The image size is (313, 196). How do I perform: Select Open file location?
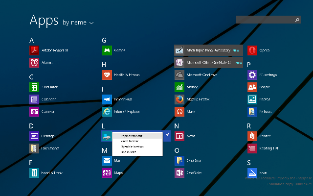pyautogui.click(x=137, y=147)
